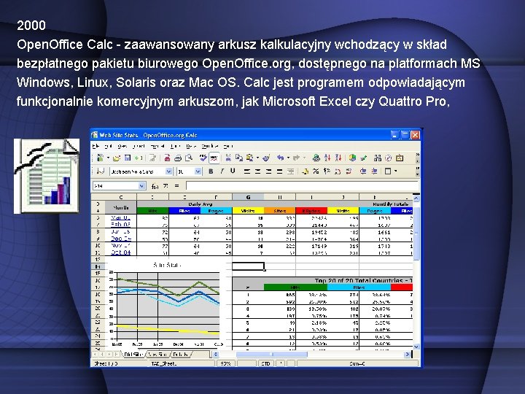This screenshot has height=394, width=525.
Task: Apply Percent number format icon
Action: (316, 171)
